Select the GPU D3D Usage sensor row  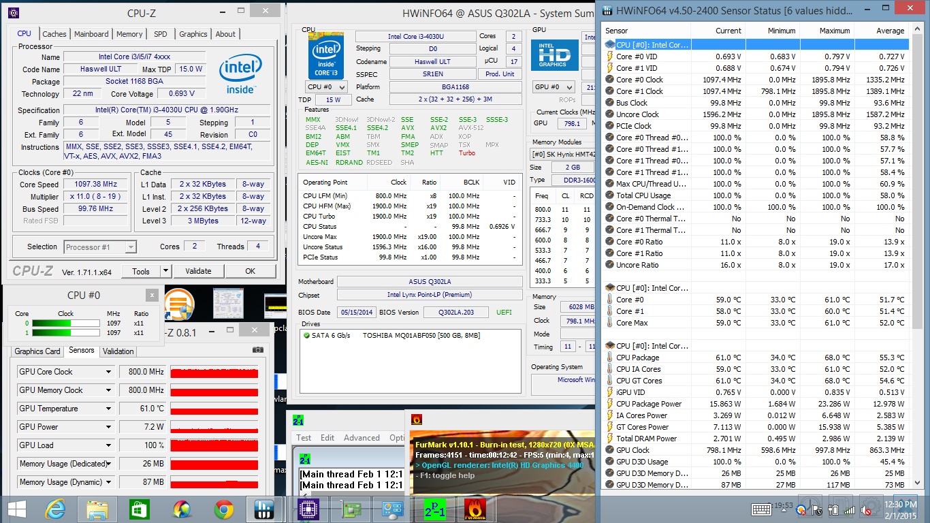point(756,462)
